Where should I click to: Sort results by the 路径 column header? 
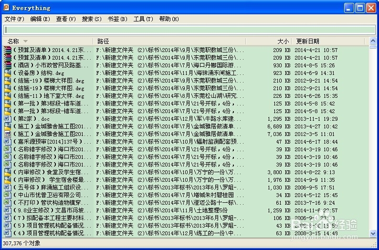[169, 42]
